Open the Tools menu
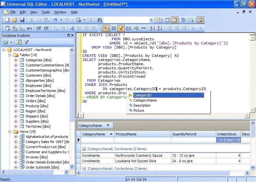256x182 pixels. pos(45,12)
